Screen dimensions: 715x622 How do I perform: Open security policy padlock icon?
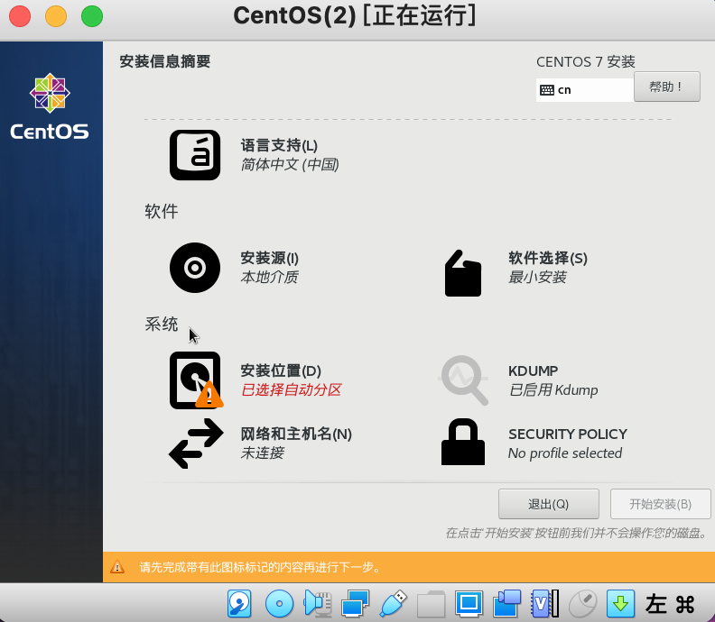(463, 442)
